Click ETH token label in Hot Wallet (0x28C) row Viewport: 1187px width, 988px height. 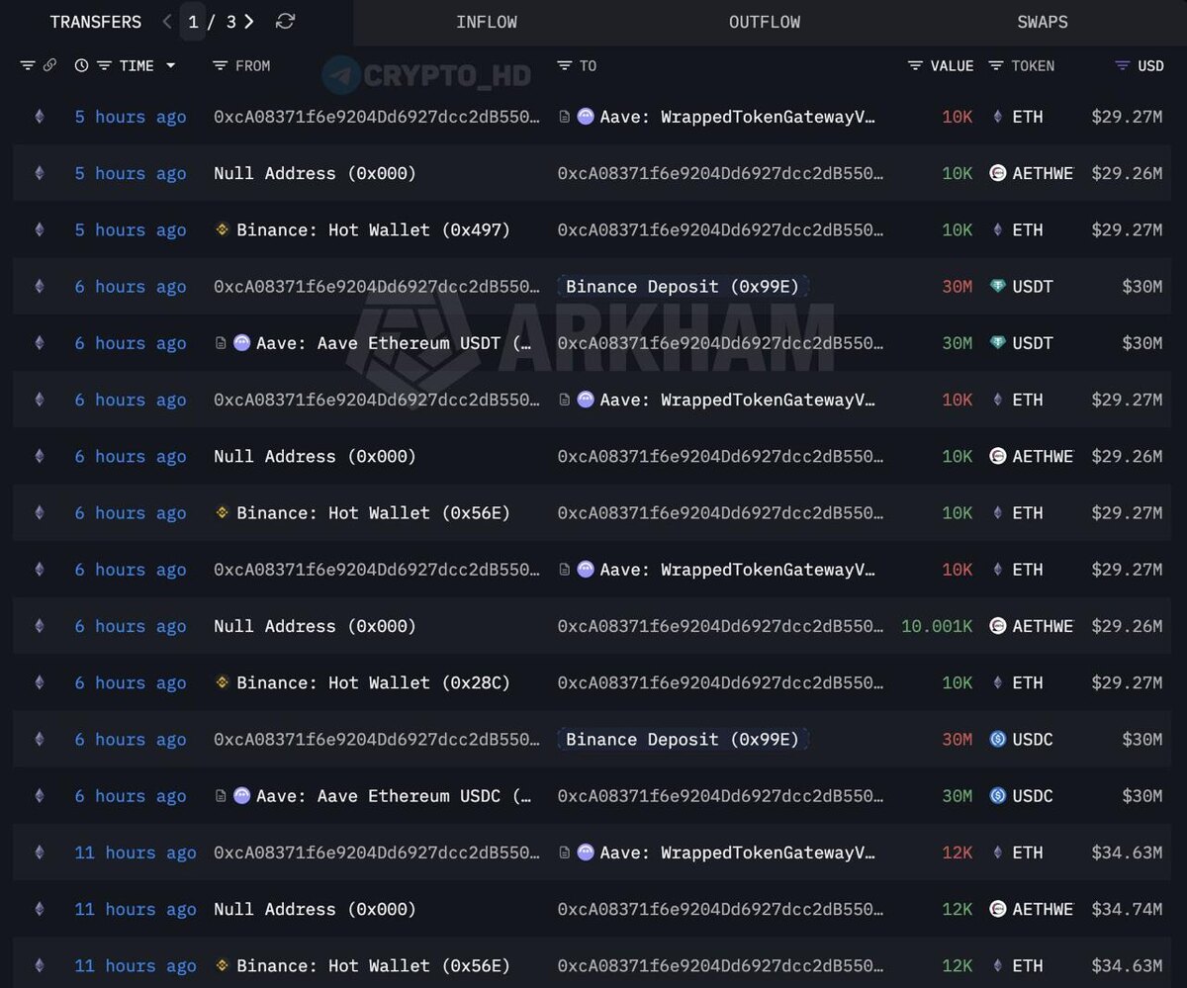(x=1028, y=683)
